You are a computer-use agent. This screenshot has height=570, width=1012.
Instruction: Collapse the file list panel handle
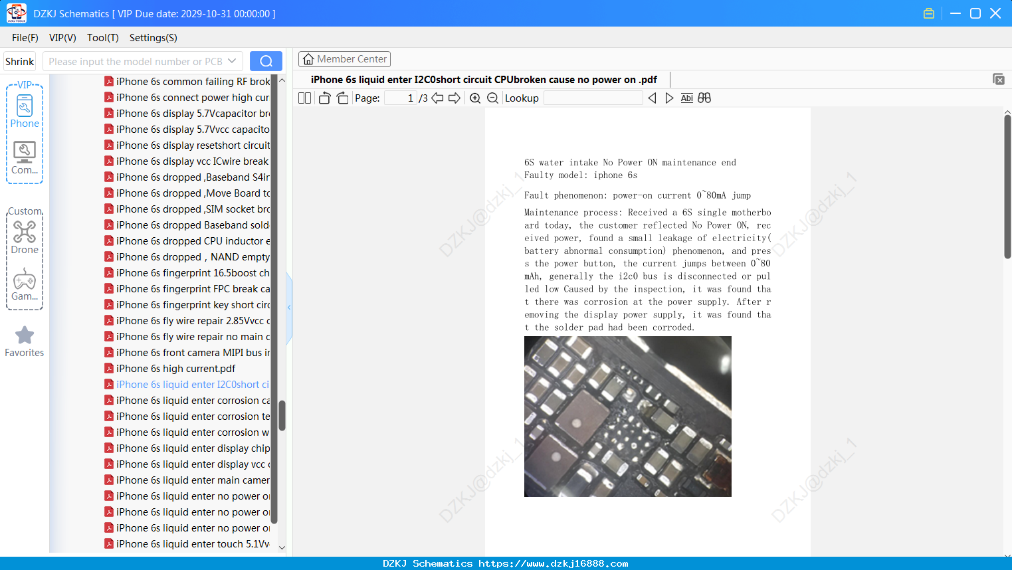pyautogui.click(x=289, y=308)
